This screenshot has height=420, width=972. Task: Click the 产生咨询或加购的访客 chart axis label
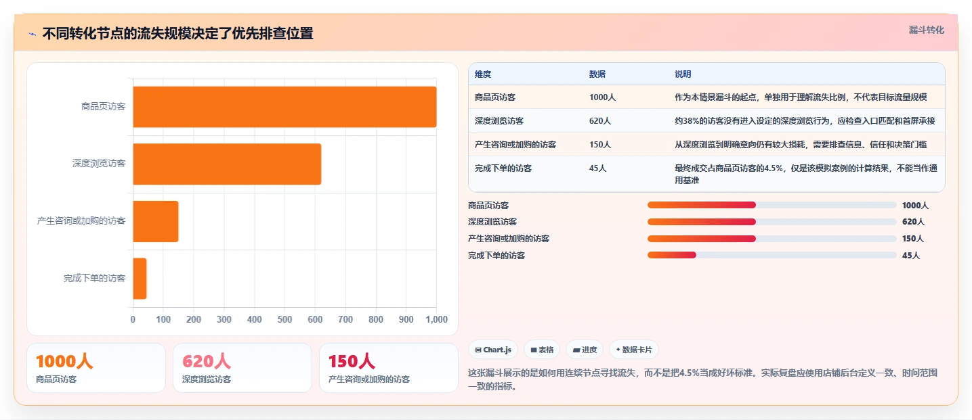(x=81, y=220)
